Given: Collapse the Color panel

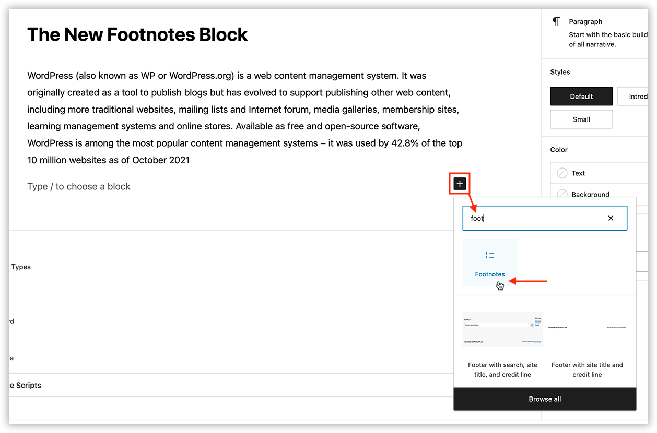Looking at the screenshot, I should click(x=559, y=149).
